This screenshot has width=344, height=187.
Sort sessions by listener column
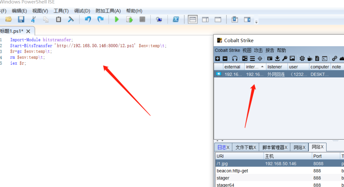pos(277,67)
